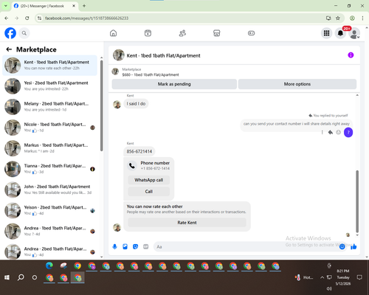
Task: Click the chat message scrollbar
Action: pyautogui.click(x=357, y=201)
